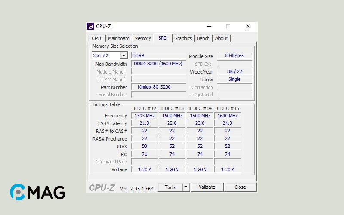Click the empty Module Manuf. field

coord(158,71)
